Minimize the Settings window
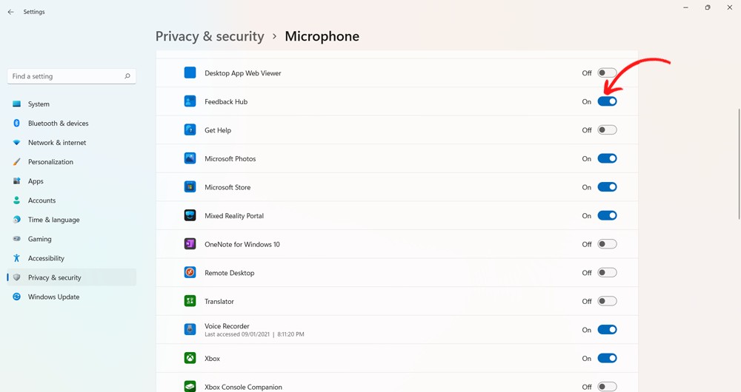This screenshot has width=741, height=392. (685, 7)
